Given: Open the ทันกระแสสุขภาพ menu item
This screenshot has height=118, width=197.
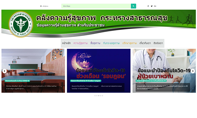Looking at the screenshot, I should pos(111,43).
